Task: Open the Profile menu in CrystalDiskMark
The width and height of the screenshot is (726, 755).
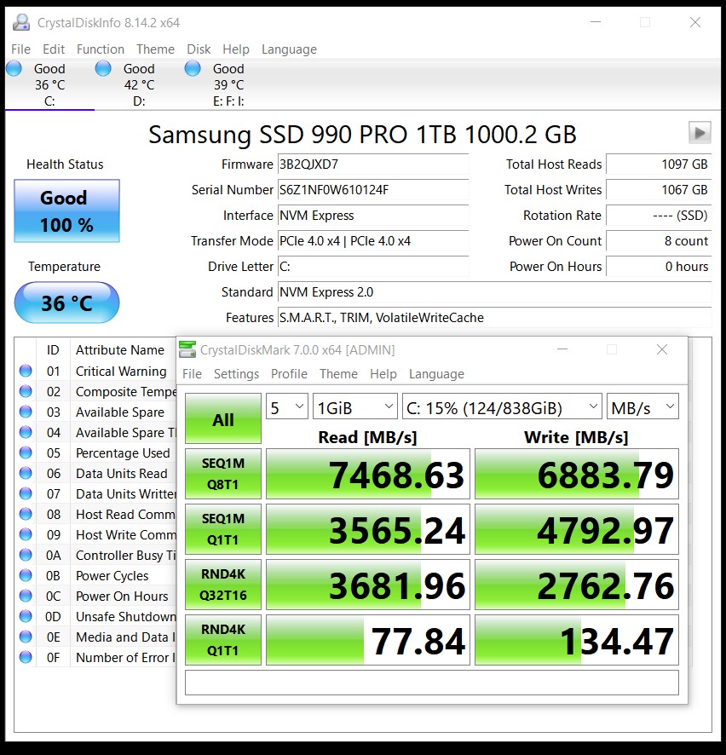Action: 289,373
